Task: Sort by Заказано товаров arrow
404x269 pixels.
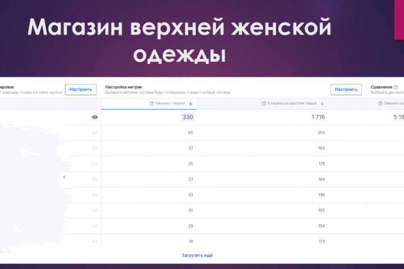Action: [x=190, y=104]
